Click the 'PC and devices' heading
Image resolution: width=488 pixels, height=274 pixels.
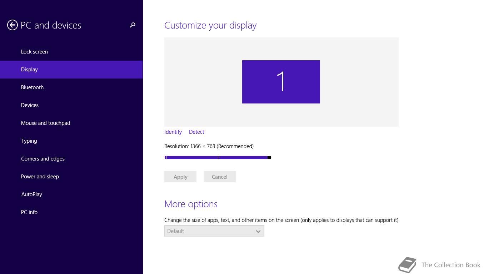[x=51, y=25]
